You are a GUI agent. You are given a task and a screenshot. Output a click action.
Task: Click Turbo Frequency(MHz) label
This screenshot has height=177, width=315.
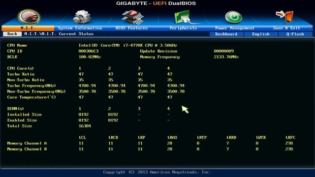[31, 86]
